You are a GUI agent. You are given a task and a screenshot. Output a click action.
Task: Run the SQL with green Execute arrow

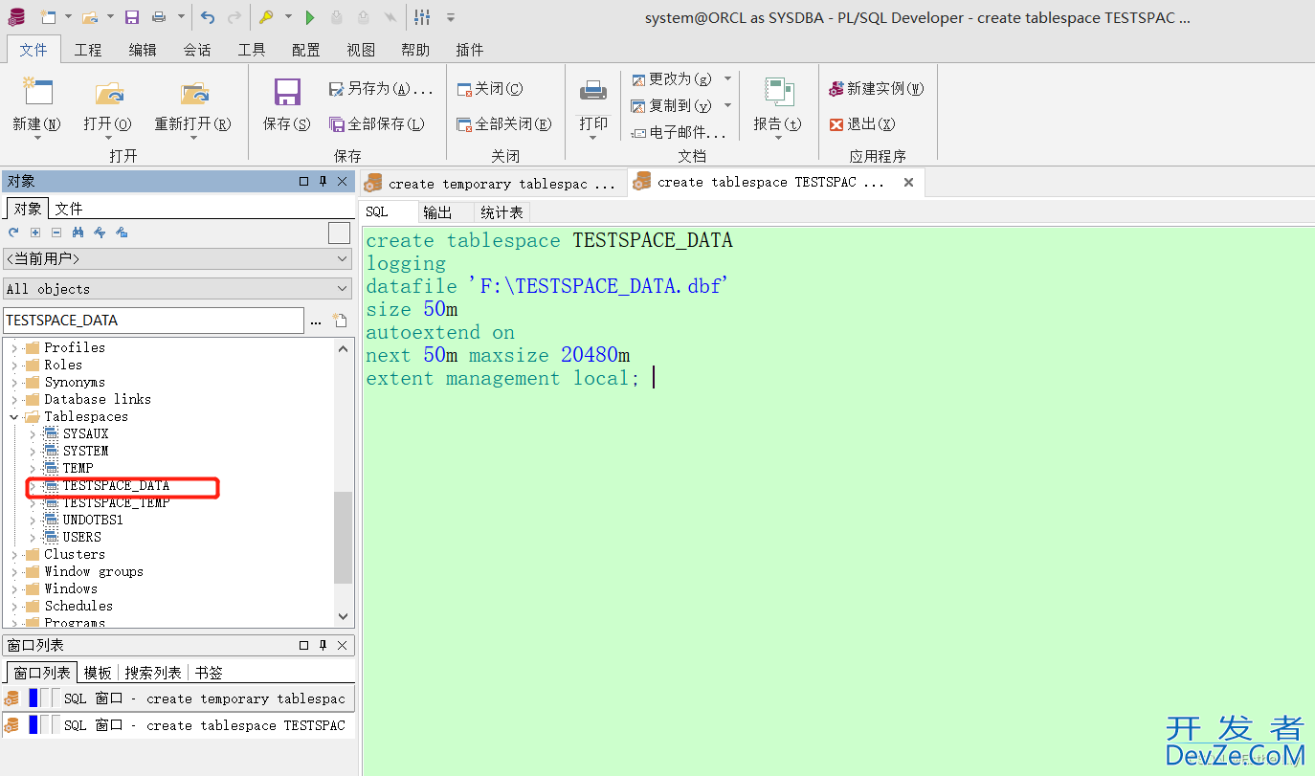(310, 17)
